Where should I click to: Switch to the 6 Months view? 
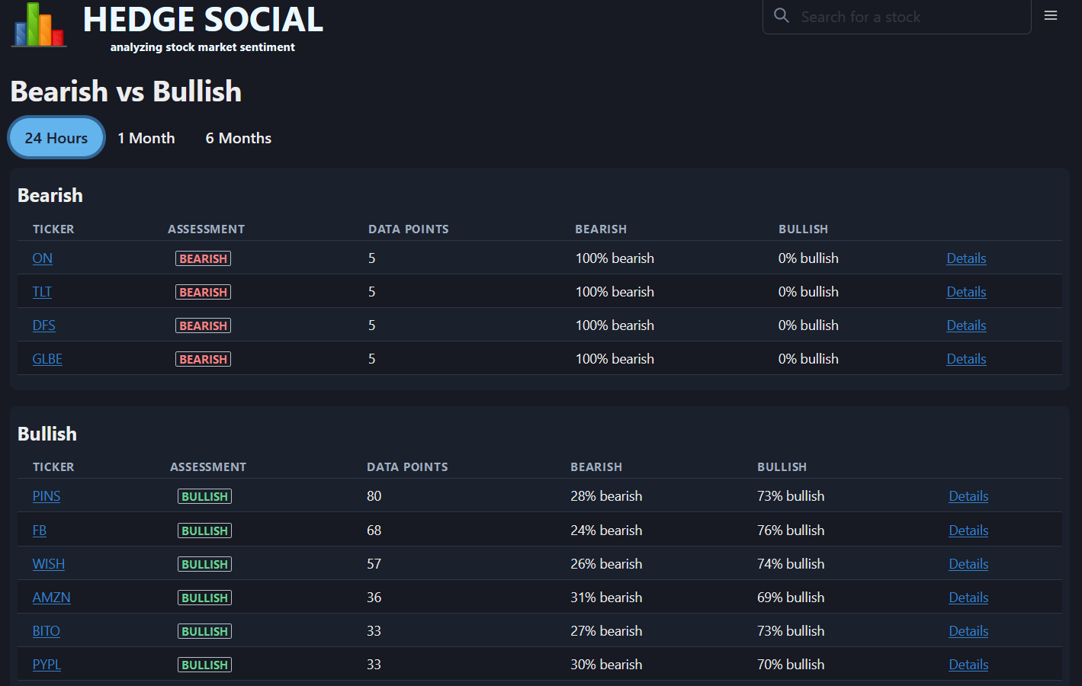(238, 138)
